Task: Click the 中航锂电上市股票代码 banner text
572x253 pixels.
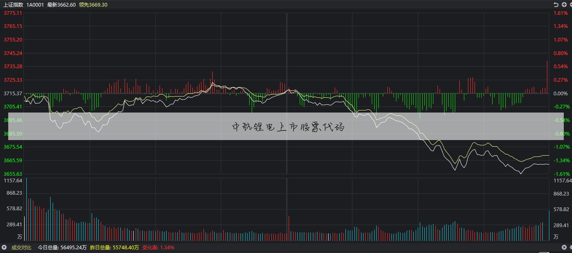Action: click(x=288, y=127)
